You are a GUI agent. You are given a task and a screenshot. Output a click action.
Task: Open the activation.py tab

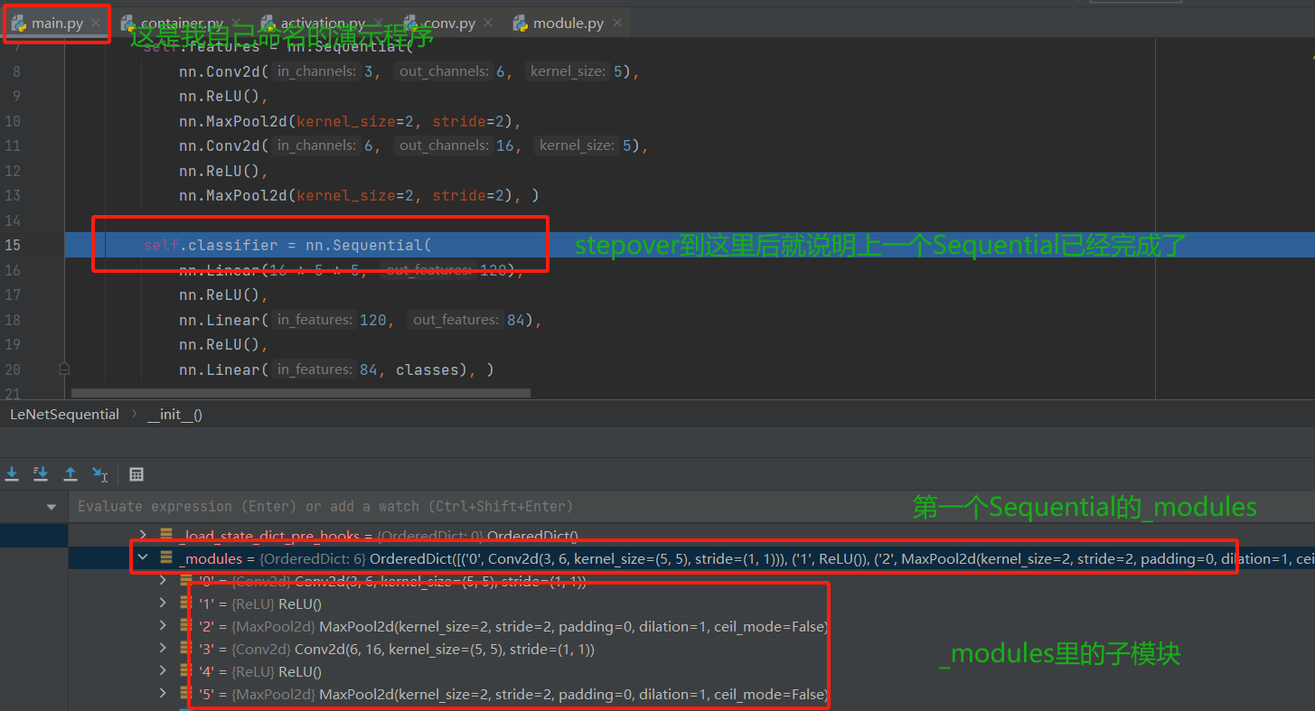(324, 23)
